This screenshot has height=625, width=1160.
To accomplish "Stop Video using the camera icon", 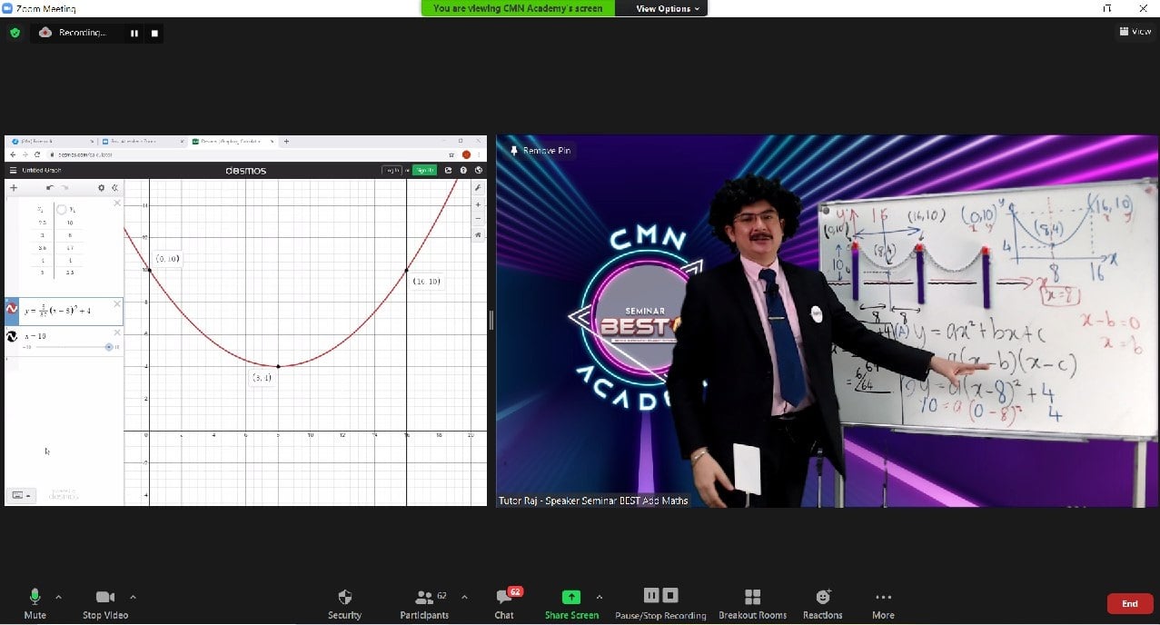I will [x=105, y=597].
